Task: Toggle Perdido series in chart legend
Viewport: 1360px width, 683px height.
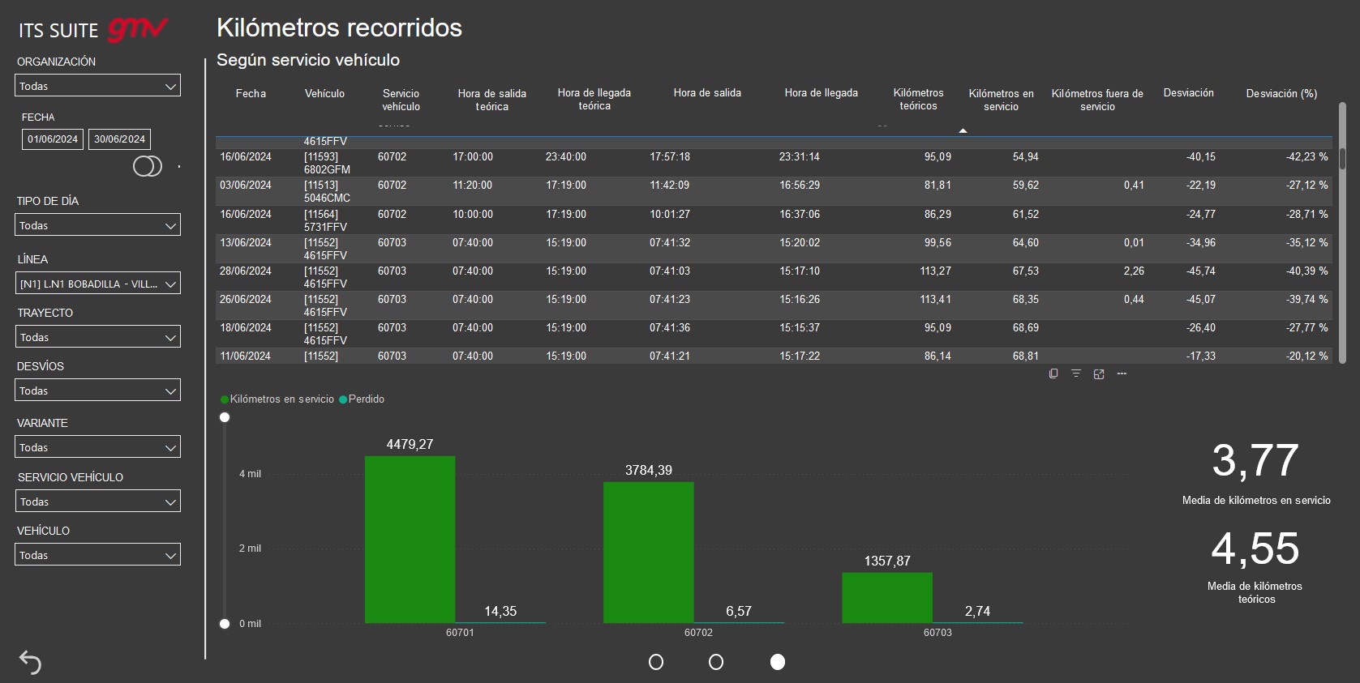Action: click(x=362, y=399)
